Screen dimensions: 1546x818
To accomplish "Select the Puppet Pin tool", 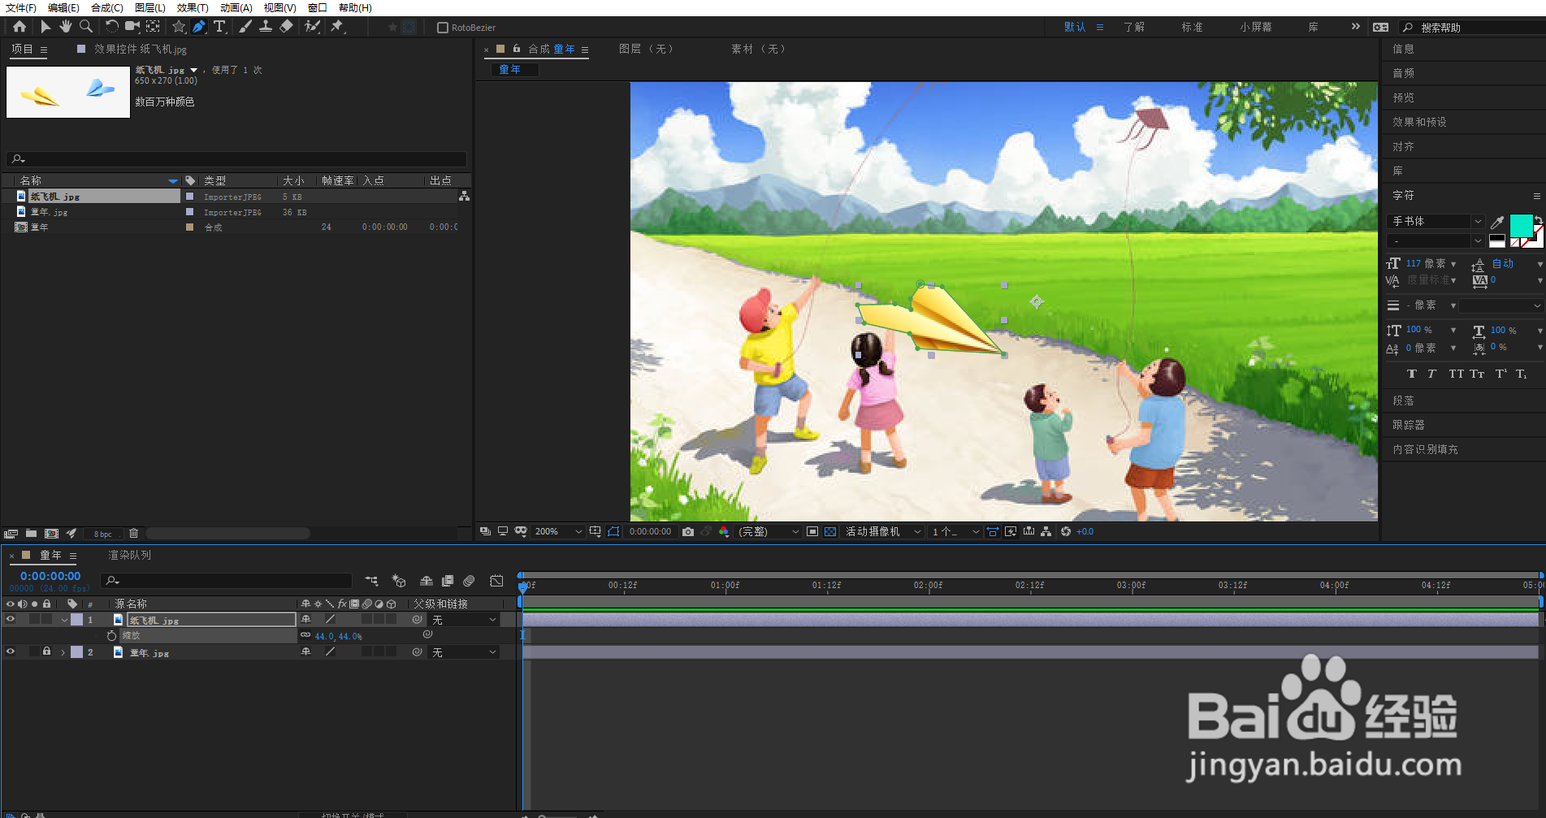I will [337, 27].
